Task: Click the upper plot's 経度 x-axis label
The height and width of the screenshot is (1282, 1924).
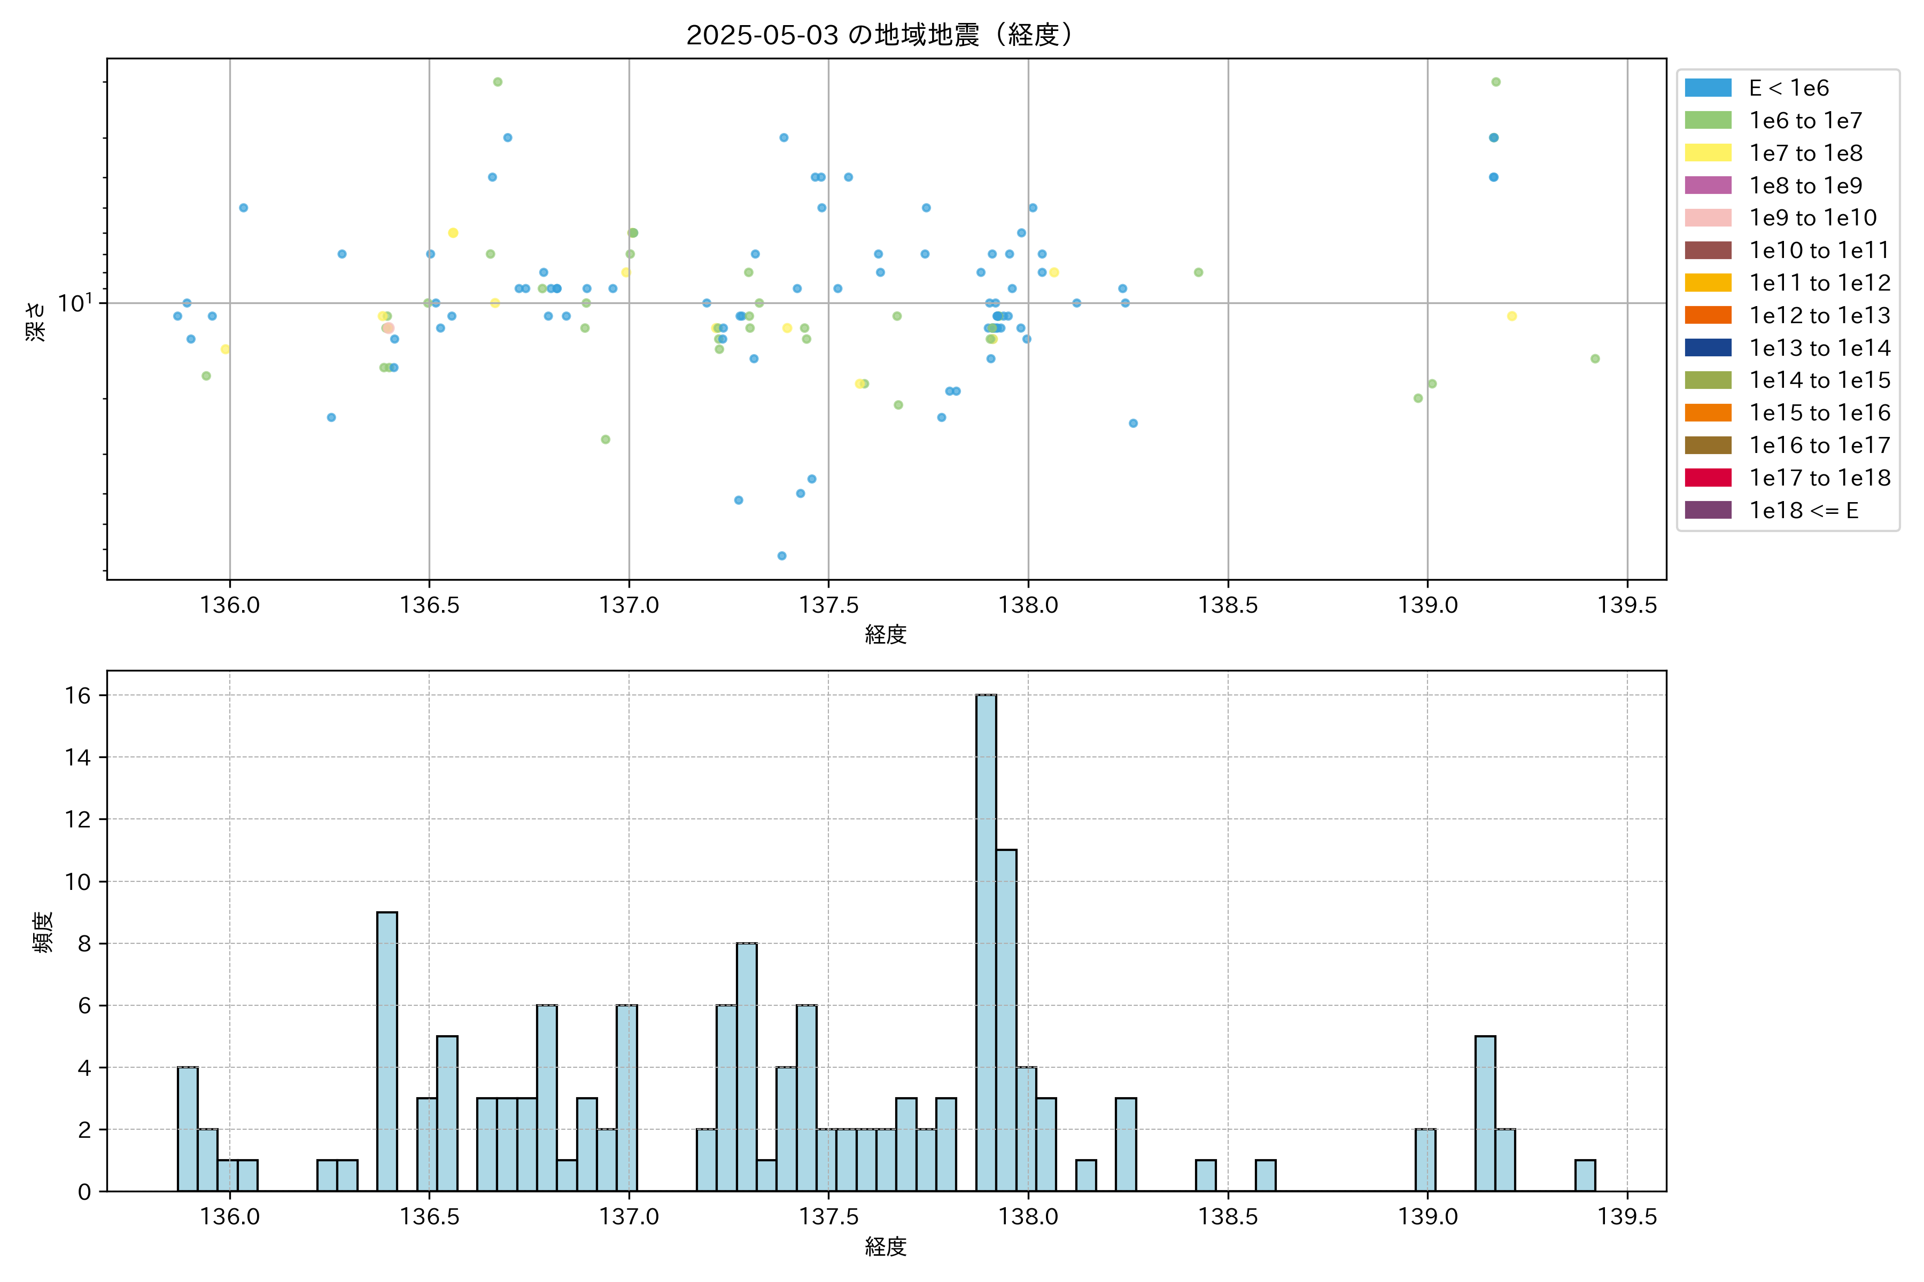Action: coord(885,635)
